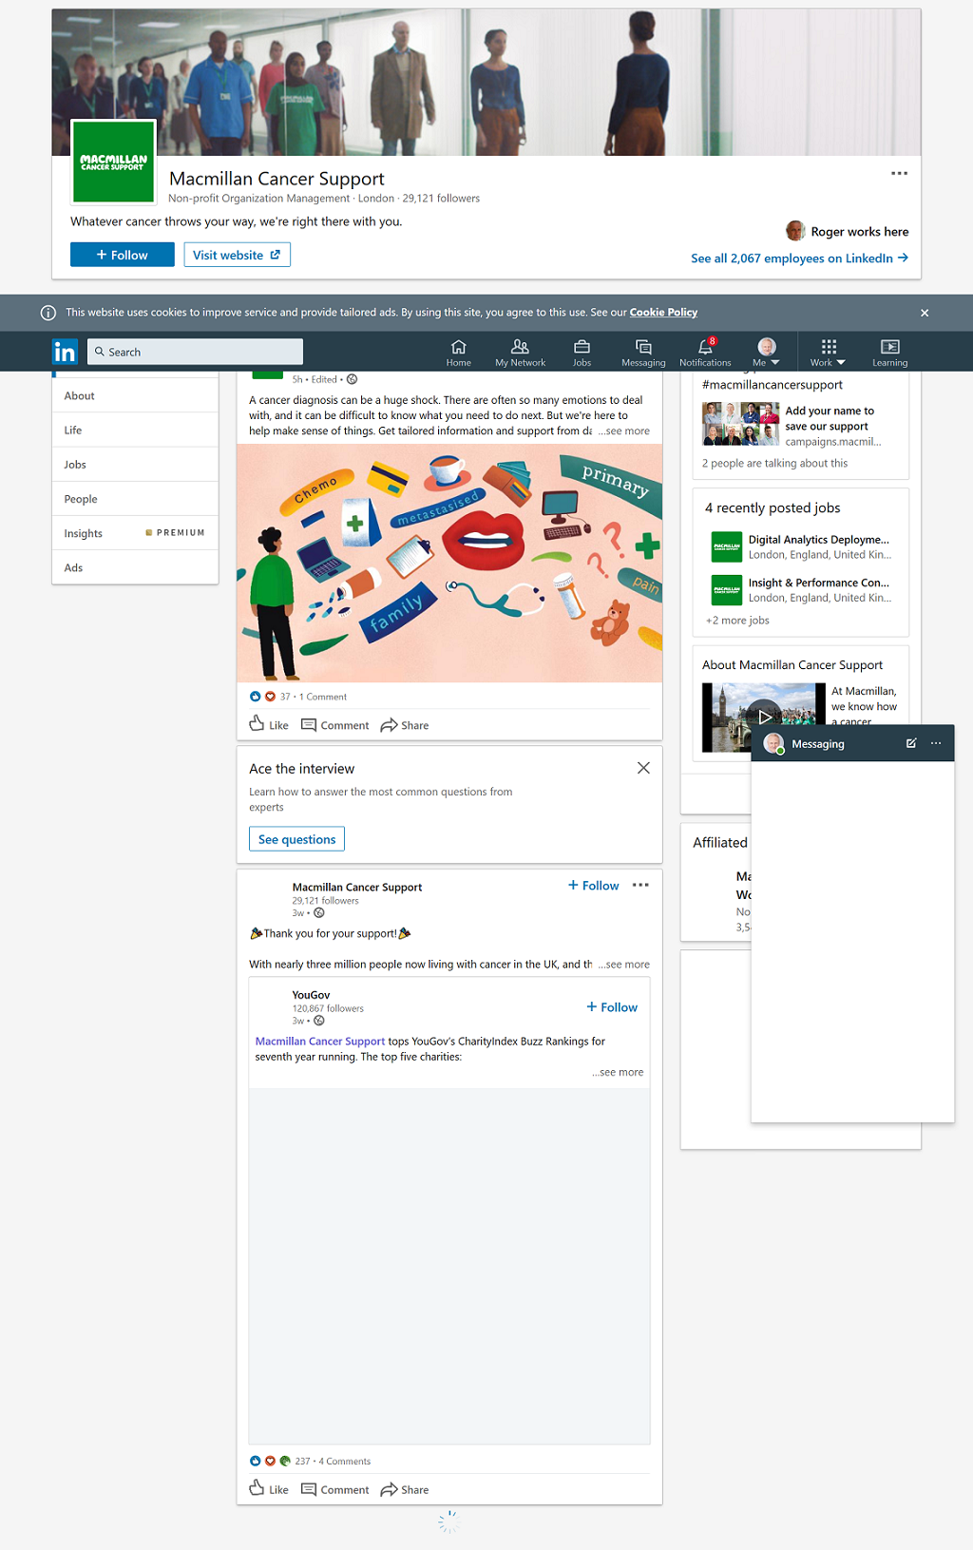Open the Learning icon
Viewport: 973px width, 1550px height.
pos(890,352)
